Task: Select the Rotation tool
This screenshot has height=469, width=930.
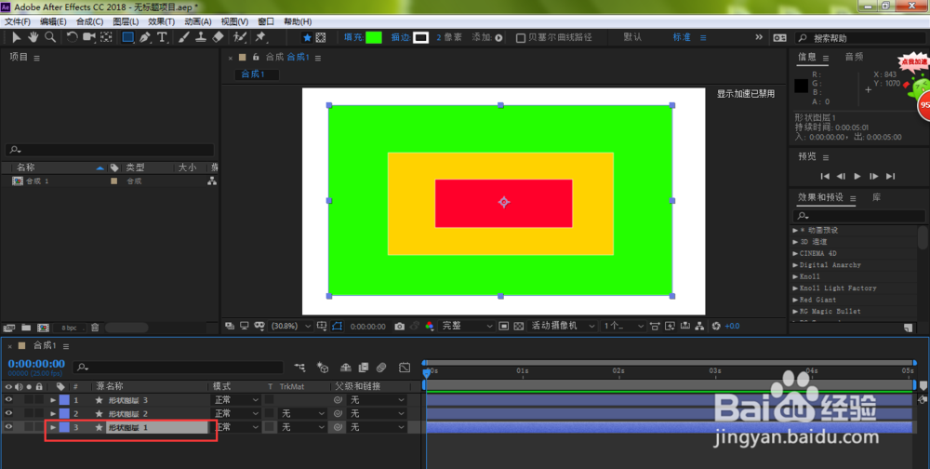Action: click(x=72, y=37)
